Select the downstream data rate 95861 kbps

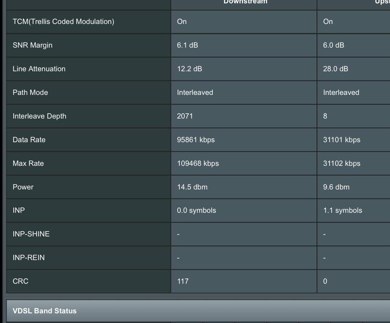click(196, 140)
